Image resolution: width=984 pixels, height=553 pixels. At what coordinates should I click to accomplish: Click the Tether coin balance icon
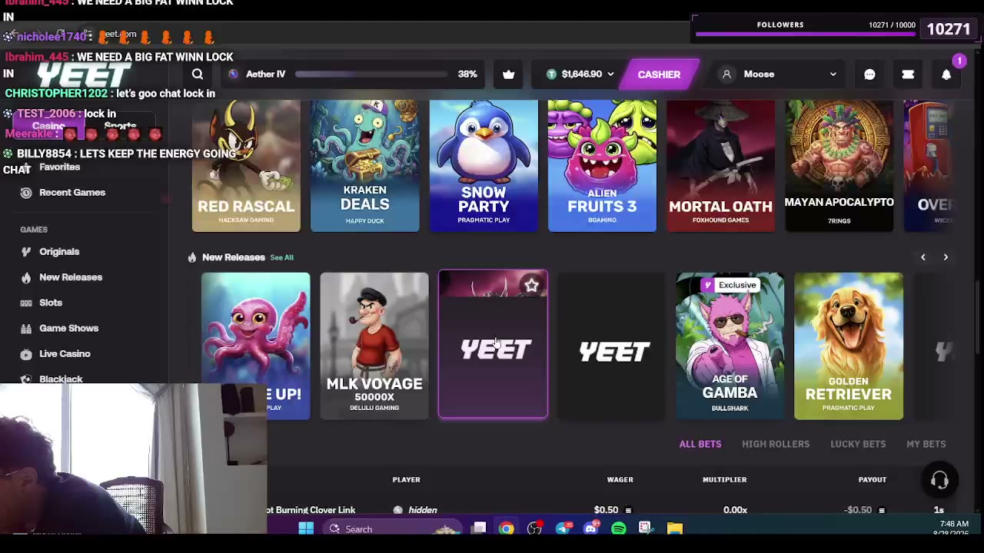(x=551, y=75)
